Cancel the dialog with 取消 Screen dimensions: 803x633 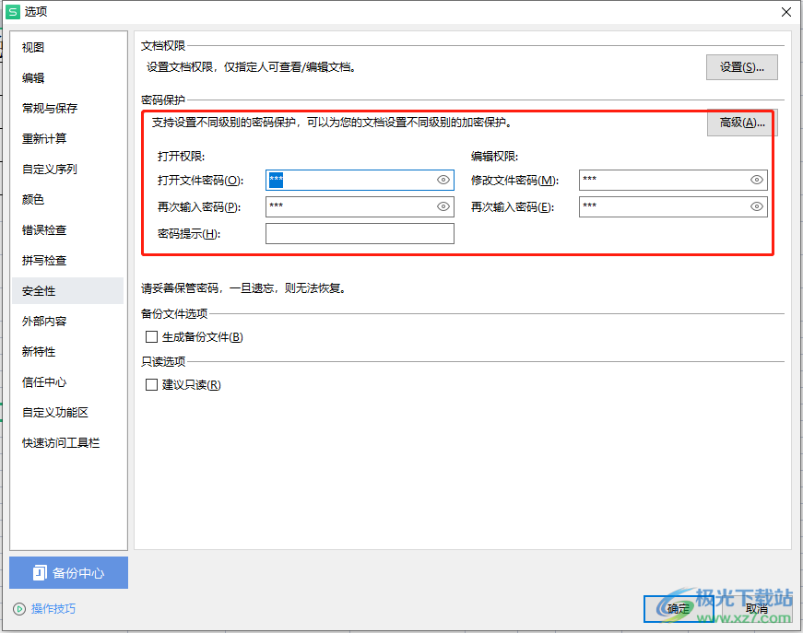tap(756, 608)
